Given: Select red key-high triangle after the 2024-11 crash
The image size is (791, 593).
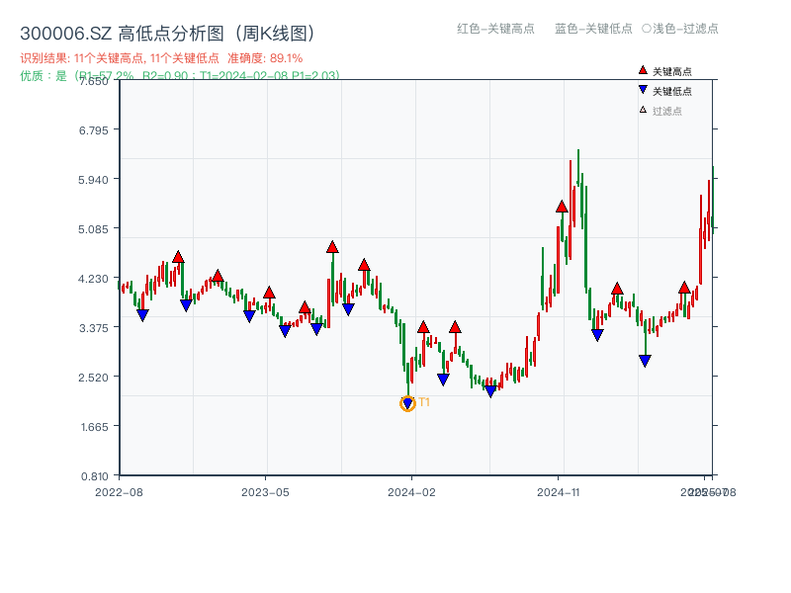Looking at the screenshot, I should [617, 289].
